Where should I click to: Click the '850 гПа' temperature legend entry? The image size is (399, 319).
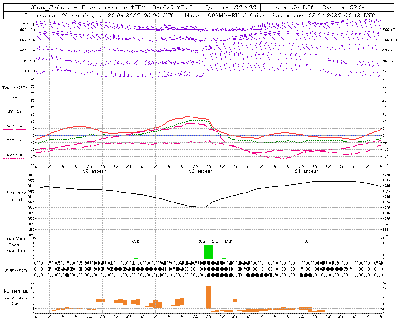15,126
